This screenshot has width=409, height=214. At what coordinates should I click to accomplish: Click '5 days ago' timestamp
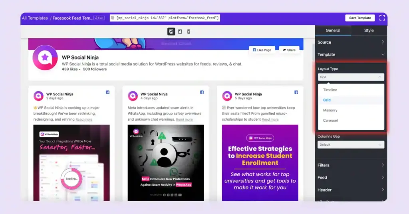(243, 98)
